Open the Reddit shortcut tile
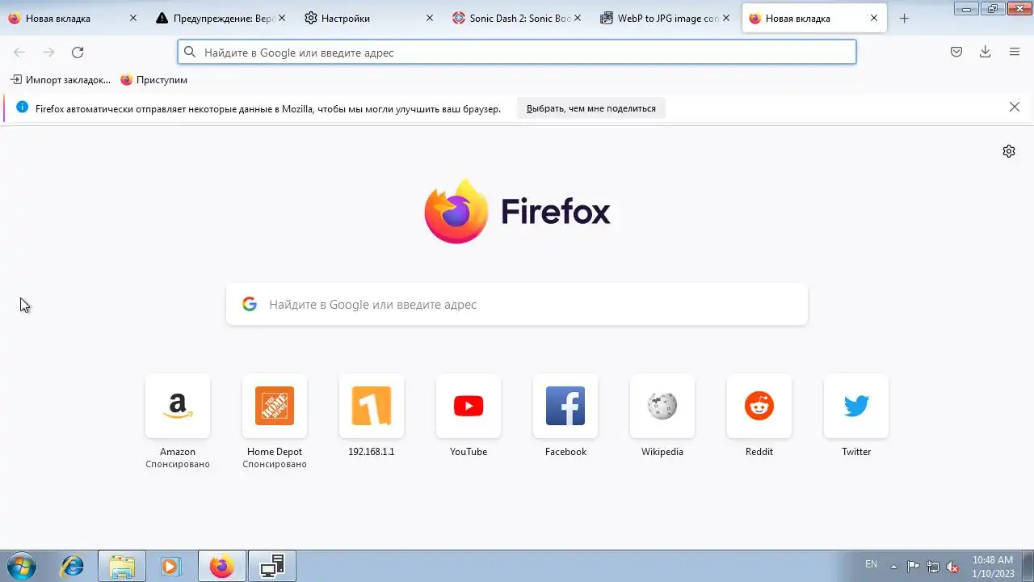This screenshot has width=1034, height=582. coord(759,406)
